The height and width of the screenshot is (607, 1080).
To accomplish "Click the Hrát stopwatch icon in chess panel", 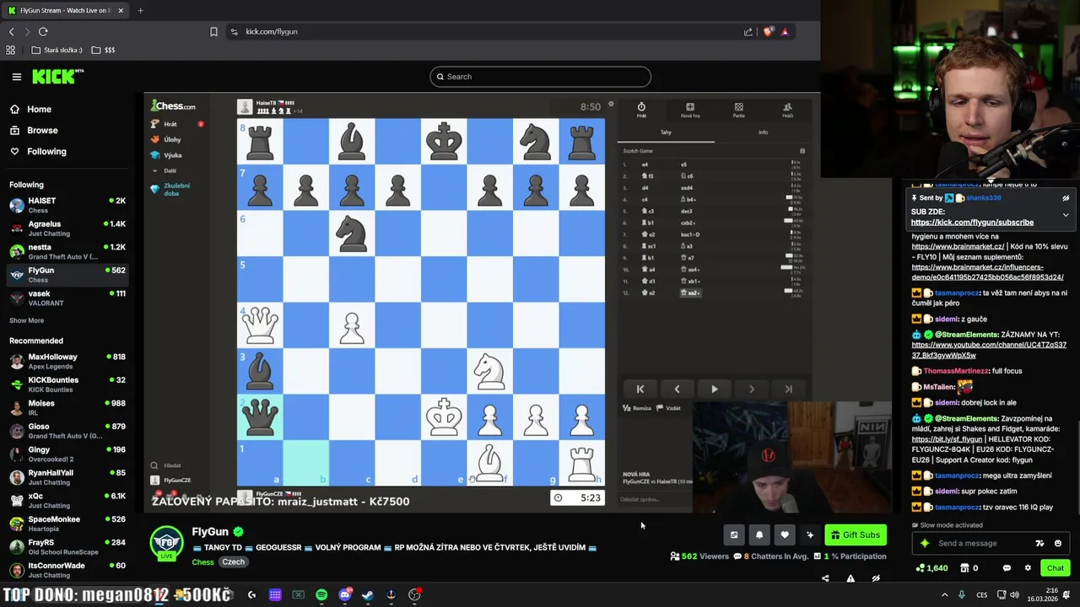I will 641,107.
